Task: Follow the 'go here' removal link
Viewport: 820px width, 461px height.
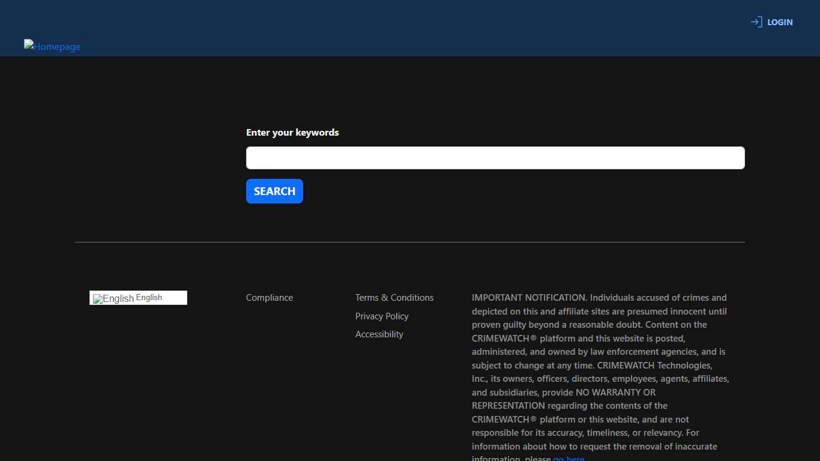Action: [x=568, y=459]
